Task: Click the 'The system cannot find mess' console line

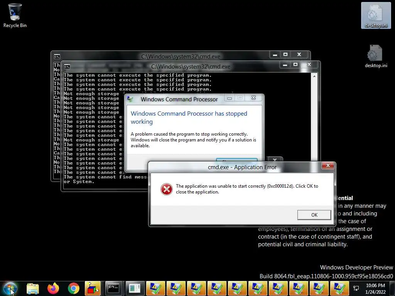Action: 105,177
